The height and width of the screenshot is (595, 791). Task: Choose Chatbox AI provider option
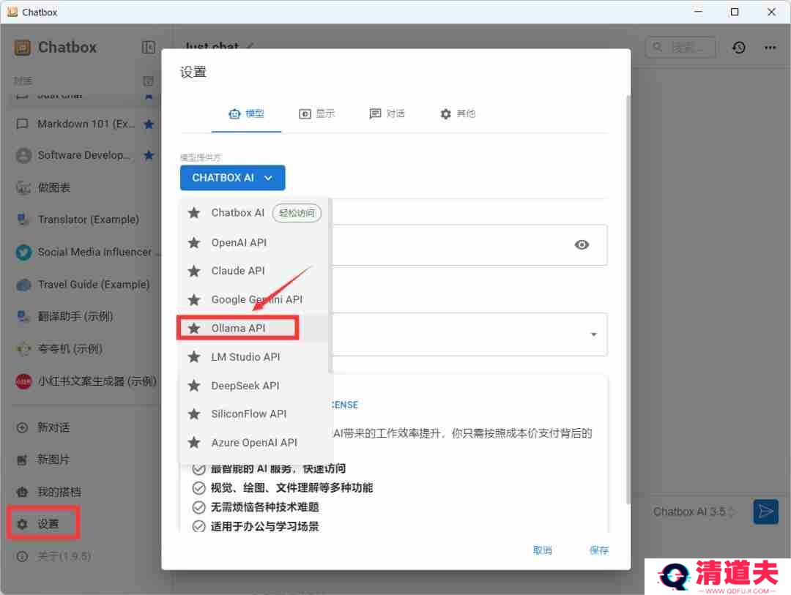pyautogui.click(x=253, y=213)
